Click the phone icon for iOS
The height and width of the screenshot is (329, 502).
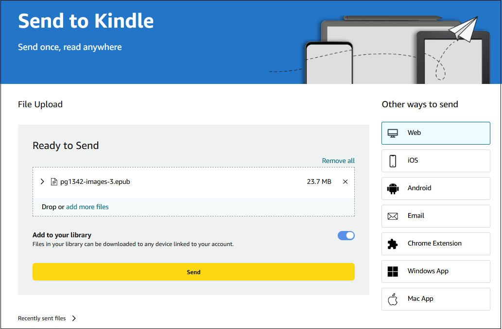393,161
